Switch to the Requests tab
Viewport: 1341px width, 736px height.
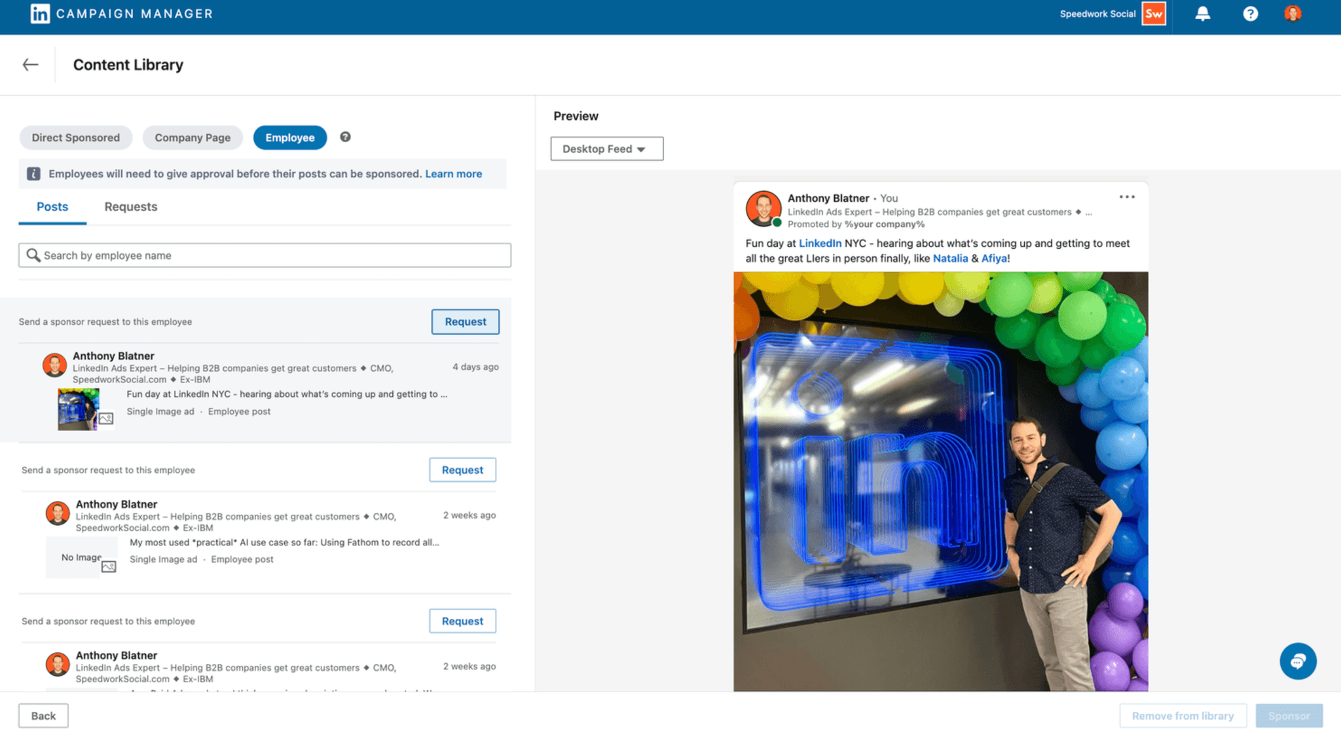[131, 207]
